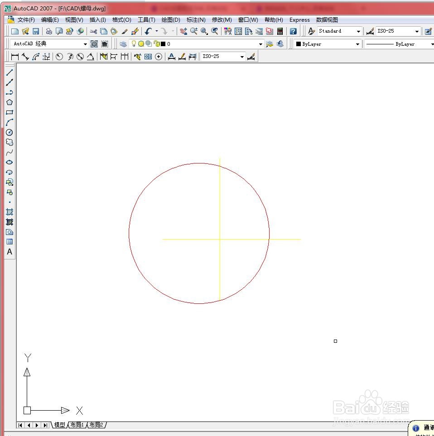Select the Multiline Text tool

click(x=10, y=252)
